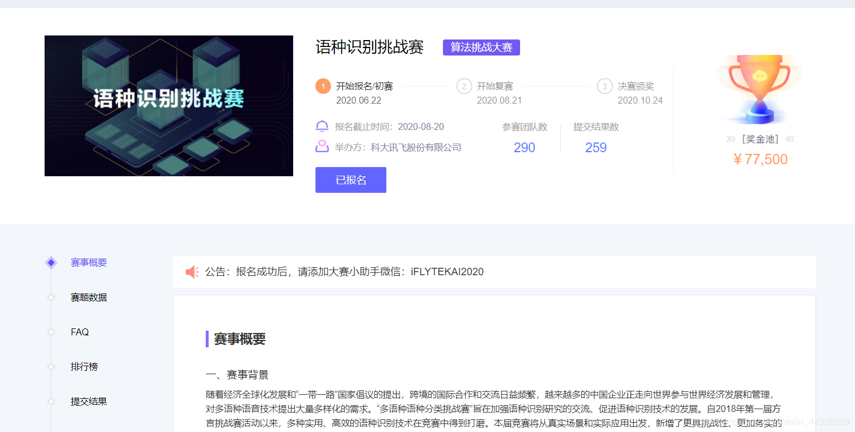Click the person icon next to 举办方

point(321,147)
